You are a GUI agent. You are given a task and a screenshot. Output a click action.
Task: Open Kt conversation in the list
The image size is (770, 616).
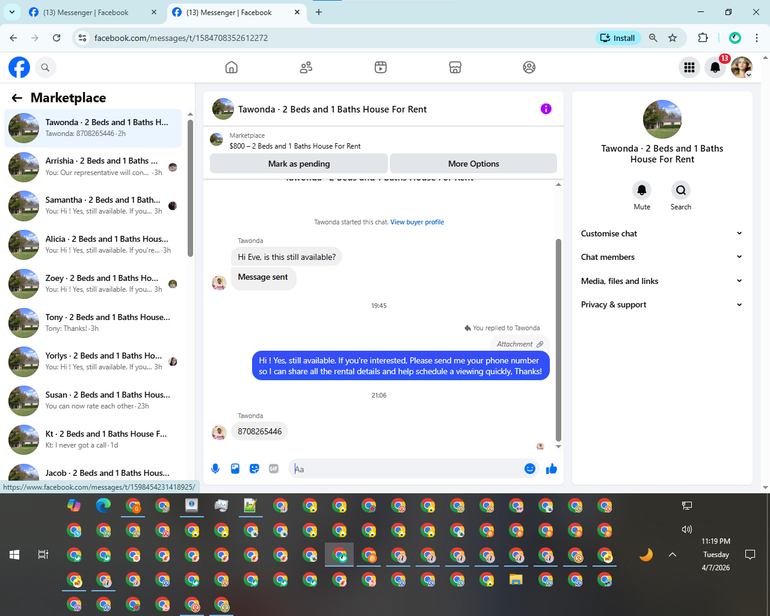coord(93,440)
